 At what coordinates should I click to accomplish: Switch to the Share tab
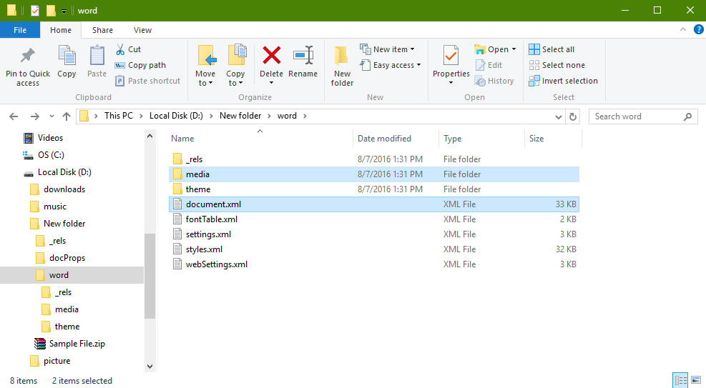pos(103,30)
